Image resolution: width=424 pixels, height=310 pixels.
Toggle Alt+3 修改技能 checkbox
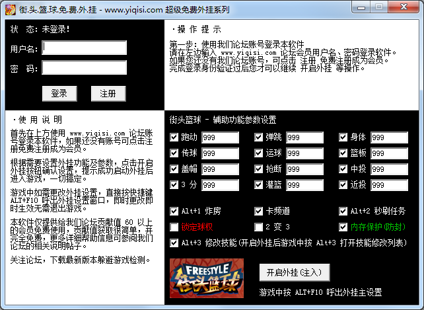[x=174, y=243]
